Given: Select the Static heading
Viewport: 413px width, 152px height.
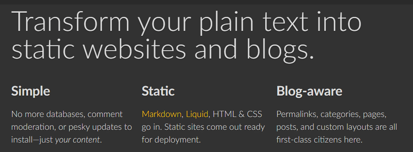Looking at the screenshot, I should click(x=158, y=91).
